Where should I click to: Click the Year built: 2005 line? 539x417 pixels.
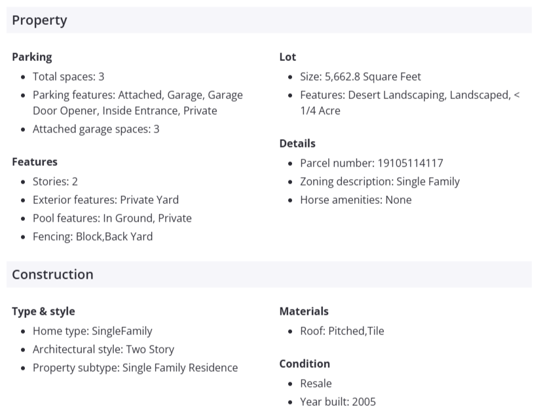[338, 402]
